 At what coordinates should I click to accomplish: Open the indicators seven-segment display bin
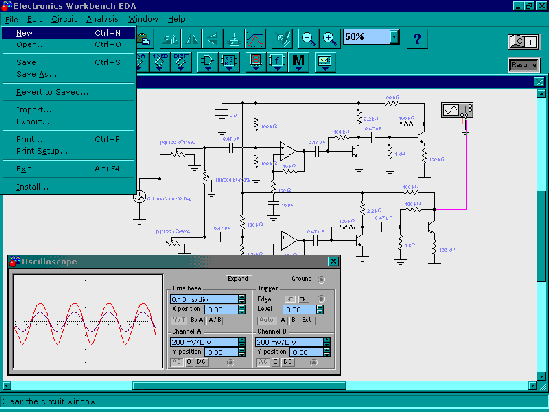(256, 62)
